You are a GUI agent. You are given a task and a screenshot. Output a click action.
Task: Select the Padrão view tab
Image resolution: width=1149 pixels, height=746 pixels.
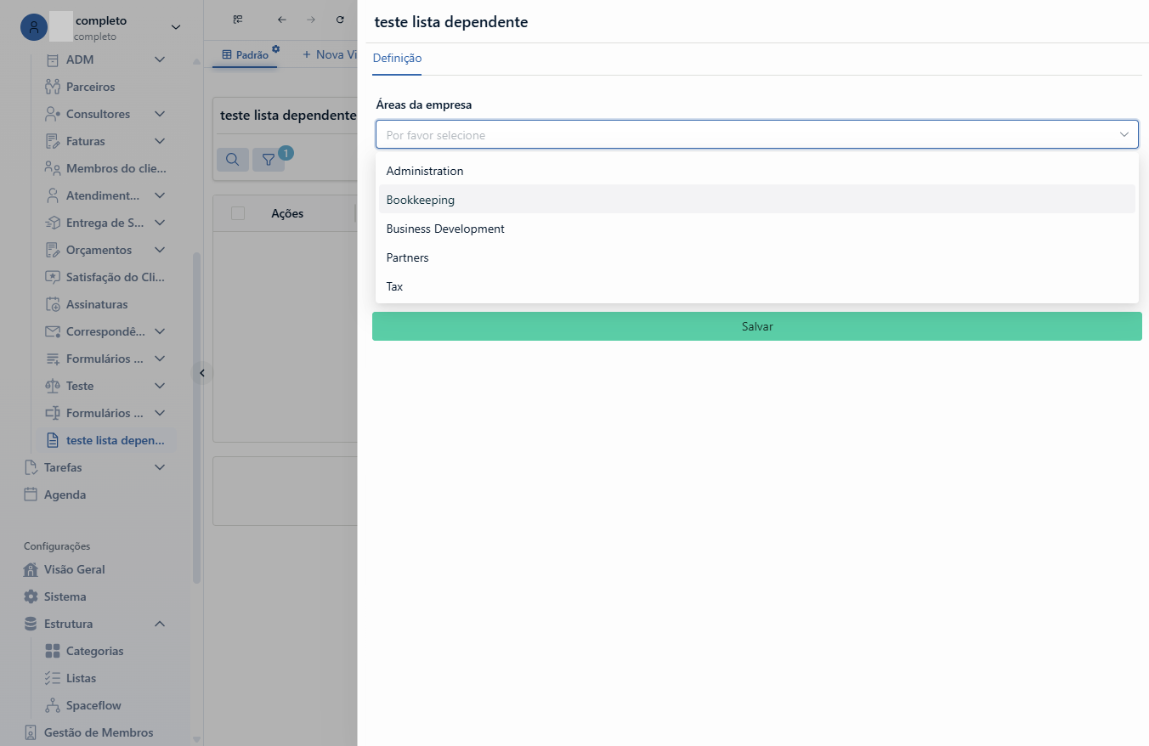tap(245, 55)
